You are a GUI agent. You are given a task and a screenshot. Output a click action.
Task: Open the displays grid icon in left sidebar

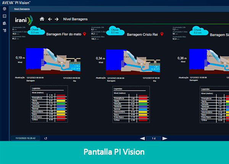click(x=5, y=16)
